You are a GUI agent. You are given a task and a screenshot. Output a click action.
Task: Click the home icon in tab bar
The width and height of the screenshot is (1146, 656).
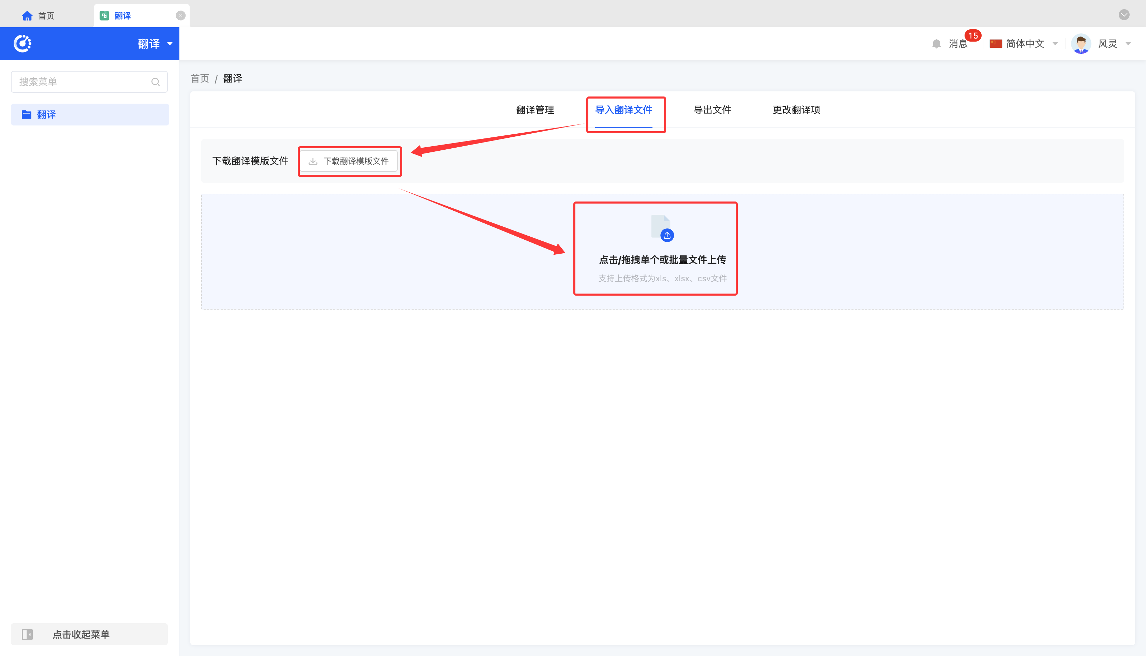[x=27, y=16]
